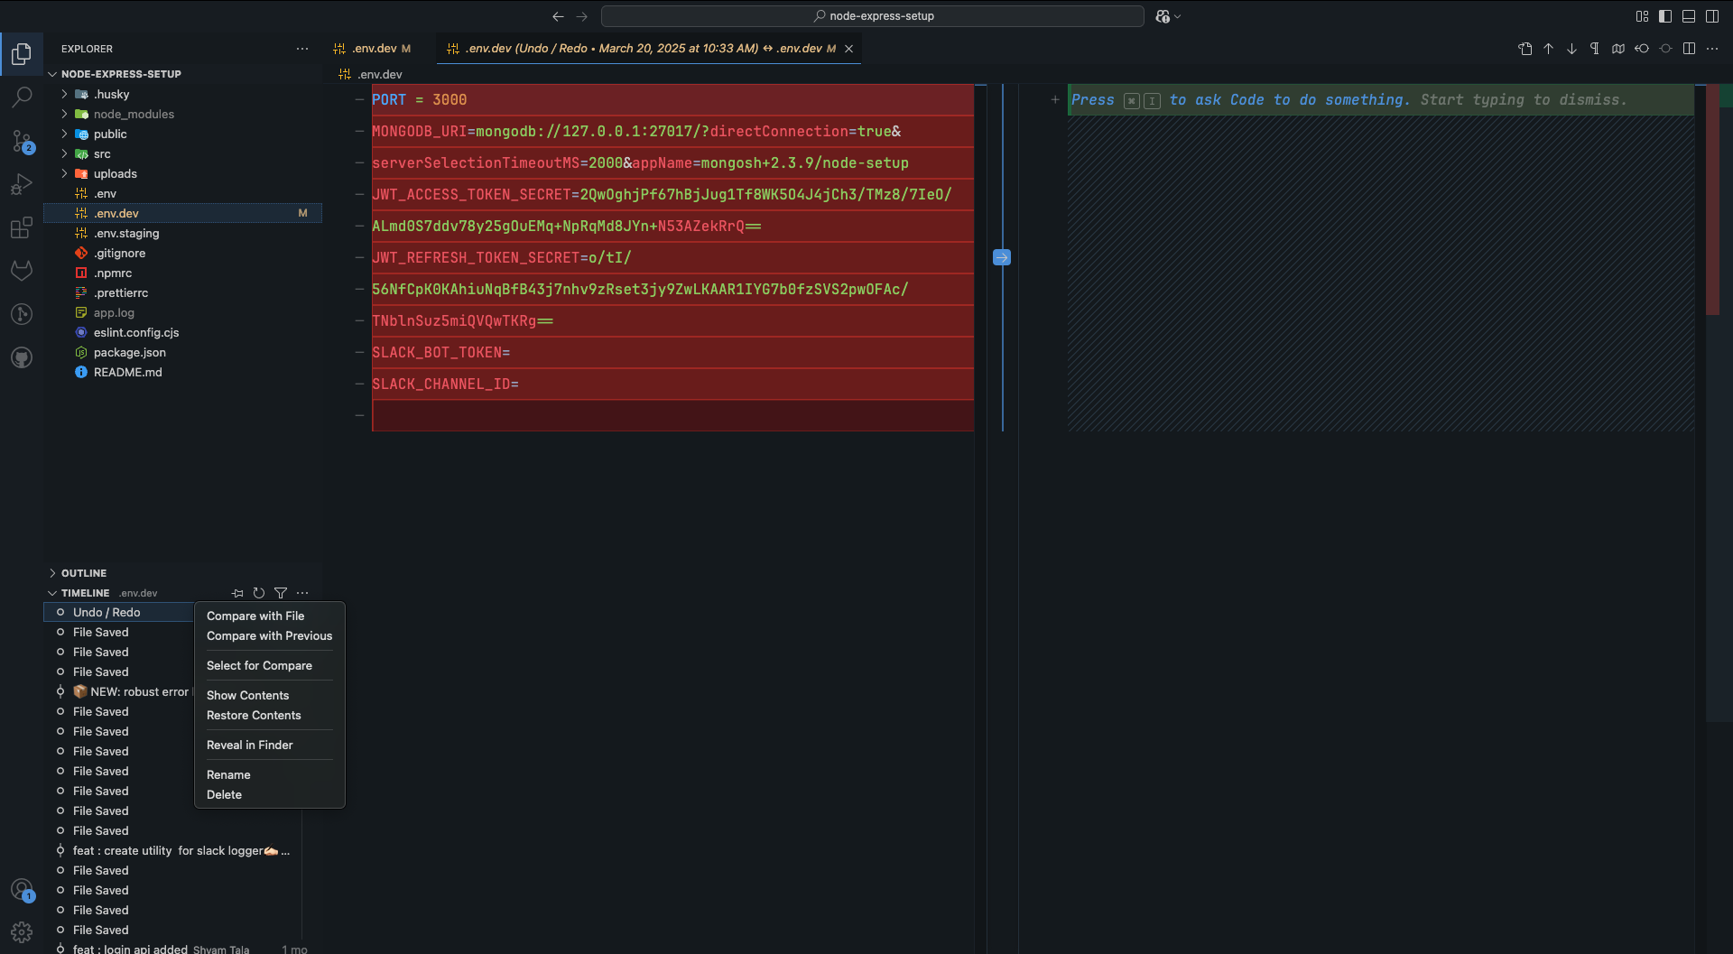Screen dimensions: 1733x954
Task: Open the Run and Debug view
Action: point(22,184)
